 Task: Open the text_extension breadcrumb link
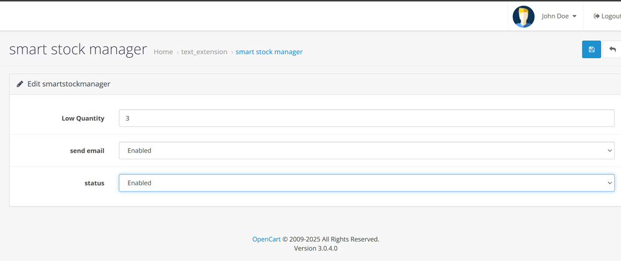tap(204, 52)
